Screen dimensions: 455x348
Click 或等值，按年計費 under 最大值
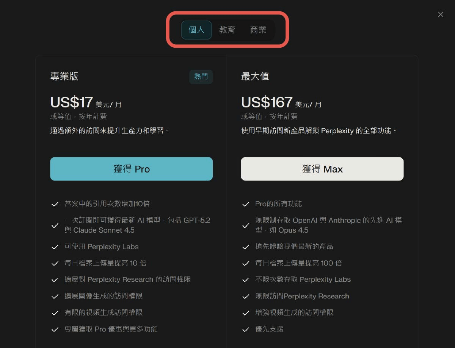tap(270, 117)
